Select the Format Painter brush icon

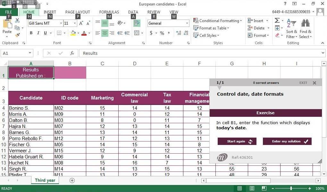[17, 35]
